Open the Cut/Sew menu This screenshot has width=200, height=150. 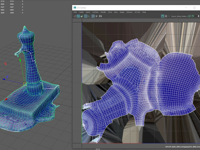[95, 12]
